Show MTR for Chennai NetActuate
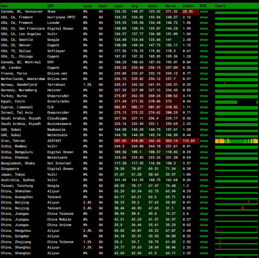 [x=204, y=158]
